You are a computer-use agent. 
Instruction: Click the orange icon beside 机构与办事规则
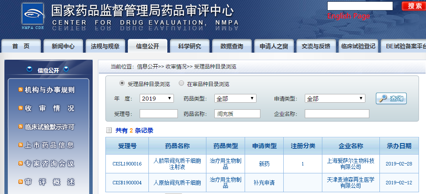[x=20, y=90]
